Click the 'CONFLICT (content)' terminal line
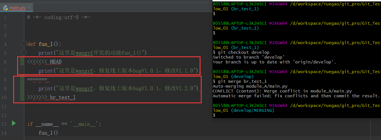 282,91
